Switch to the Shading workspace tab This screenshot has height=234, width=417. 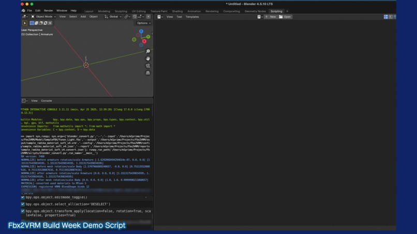(x=177, y=11)
